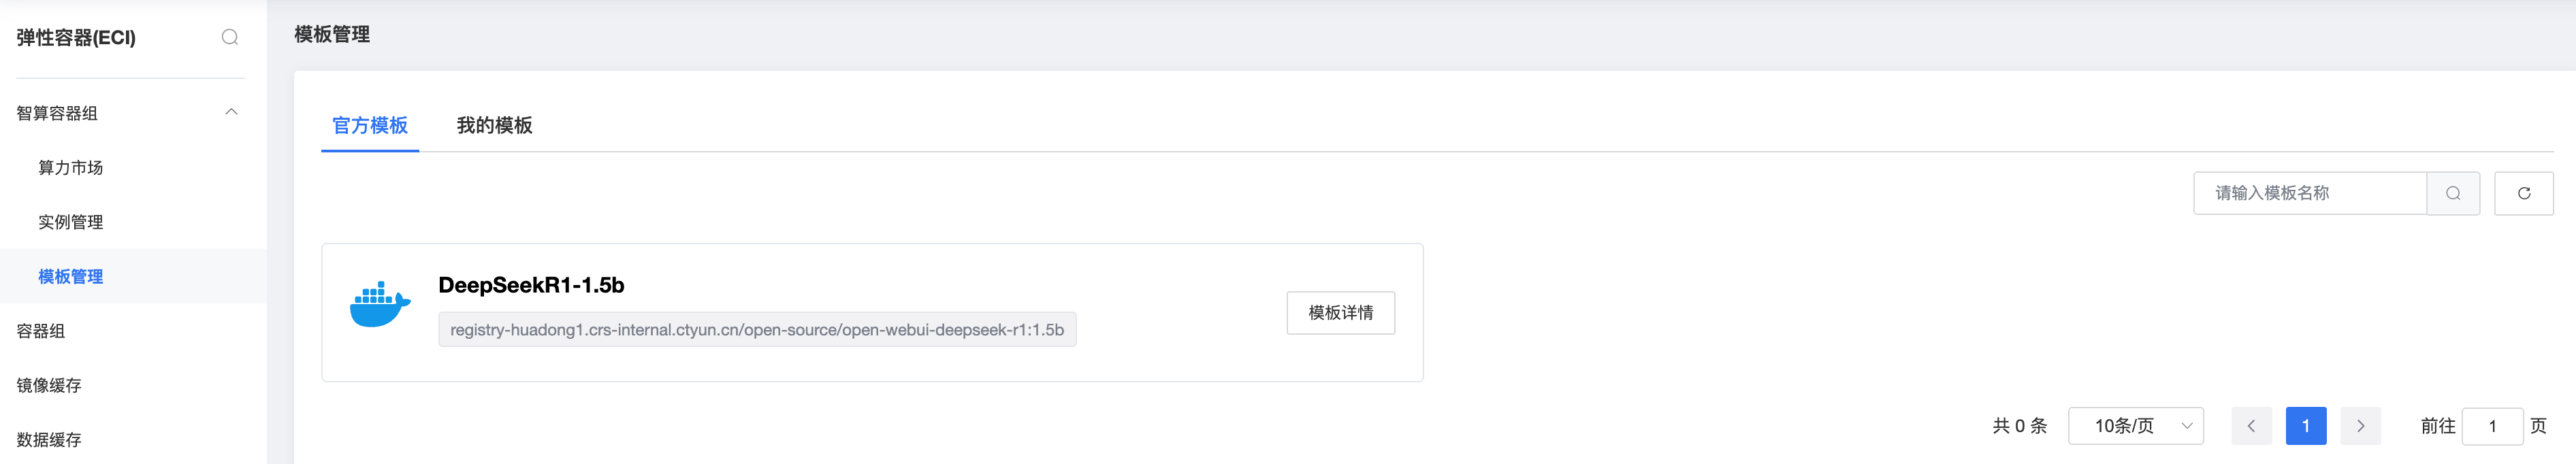Collapse the 智算容器组 sidebar group
The width and height of the screenshot is (2576, 464).
[231, 112]
